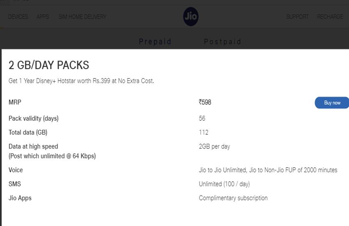Viewport: 349px width, 226px height.
Task: Click the 56 days validity value
Action: point(202,118)
